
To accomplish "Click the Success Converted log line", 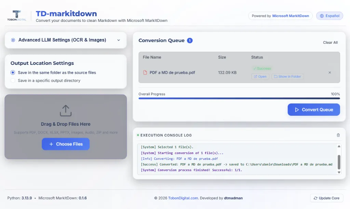I will tap(237, 164).
